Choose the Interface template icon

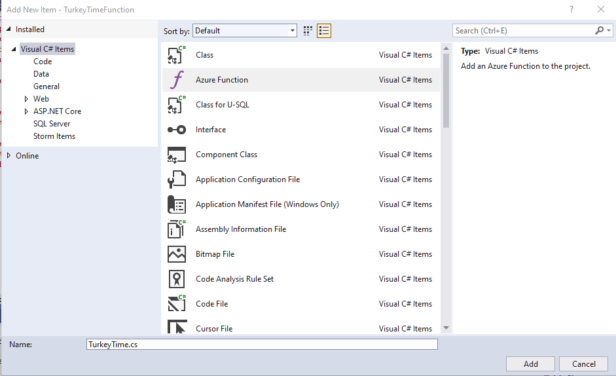(x=176, y=130)
